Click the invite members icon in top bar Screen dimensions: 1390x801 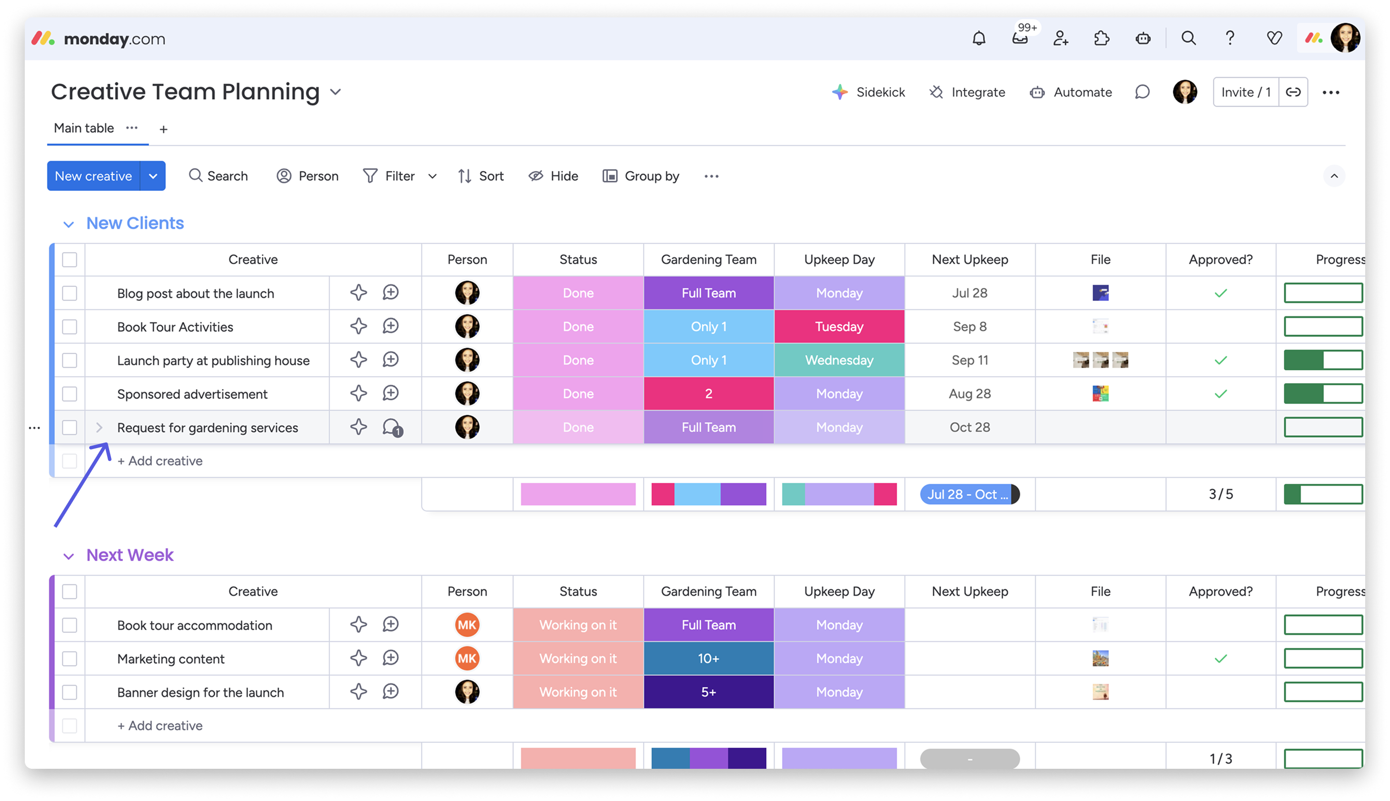pyautogui.click(x=1060, y=39)
